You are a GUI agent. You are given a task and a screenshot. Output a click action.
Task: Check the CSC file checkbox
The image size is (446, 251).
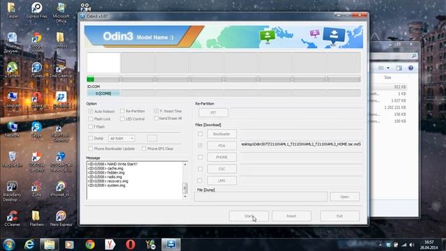tap(200, 169)
